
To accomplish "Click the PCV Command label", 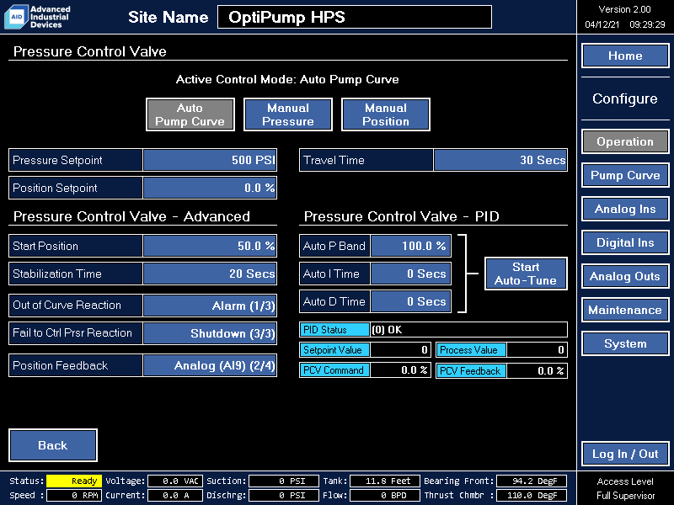I will (x=334, y=370).
